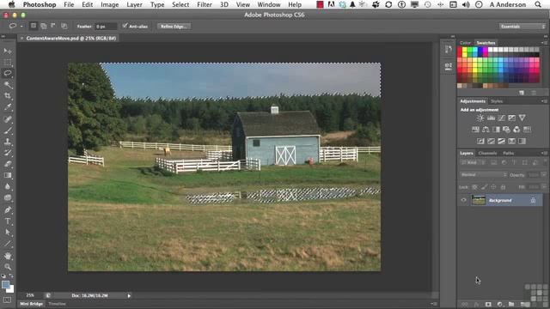Open the Essentials workspace dropdown
This screenshot has width=550, height=309.
tap(522, 27)
